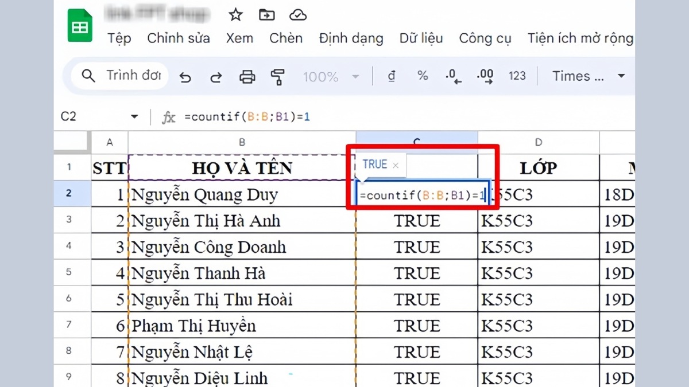Click the cell Nguyễn Công Doanh
The width and height of the screenshot is (689, 387).
[242, 247]
